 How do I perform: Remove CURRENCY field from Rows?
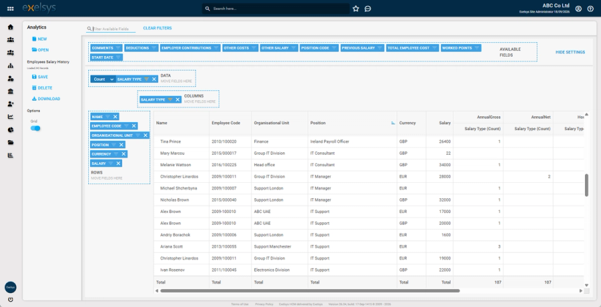tap(124, 154)
